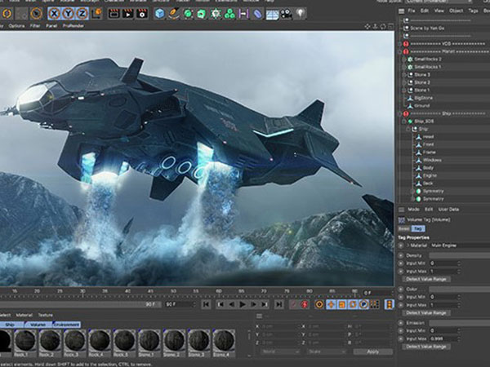This screenshot has width=490, height=367.
Task: Click Detect Value Range under Color
Action: (426, 312)
